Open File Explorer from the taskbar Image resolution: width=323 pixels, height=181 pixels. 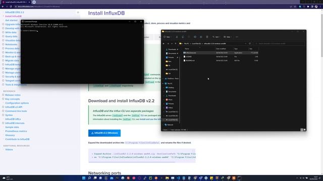point(167,178)
